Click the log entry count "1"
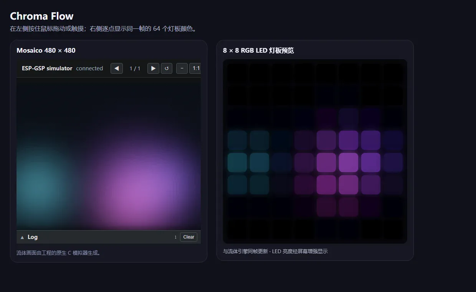 pyautogui.click(x=175, y=237)
